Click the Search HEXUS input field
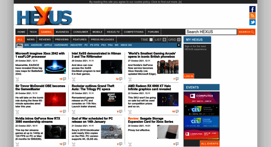Image resolution: width=271 pixels, height=147 pixels. 211,32
